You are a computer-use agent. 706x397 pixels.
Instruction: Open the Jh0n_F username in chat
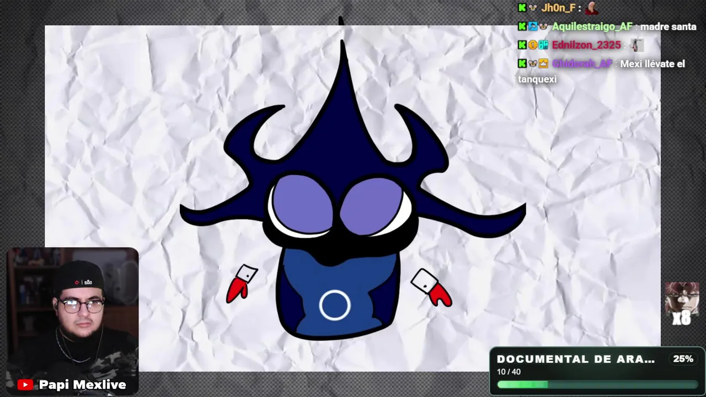pos(558,8)
